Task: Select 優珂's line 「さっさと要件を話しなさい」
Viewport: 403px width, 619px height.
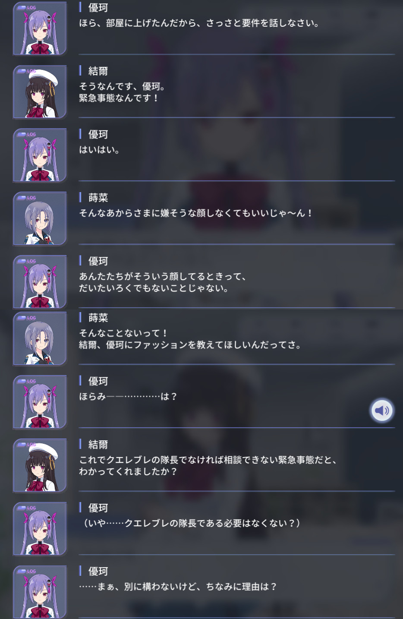Action: [x=199, y=23]
